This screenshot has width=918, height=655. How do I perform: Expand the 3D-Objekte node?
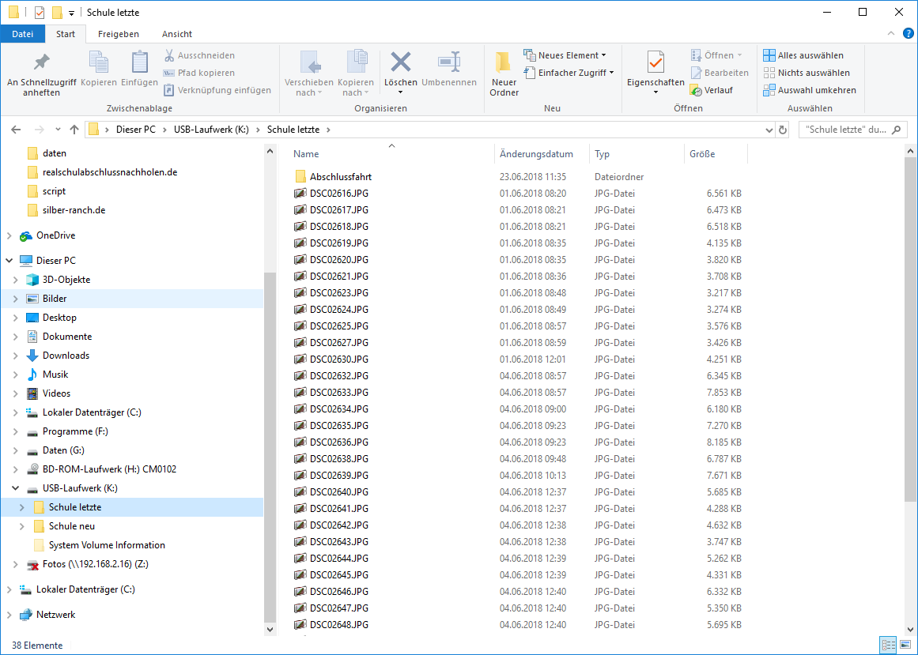tap(16, 280)
